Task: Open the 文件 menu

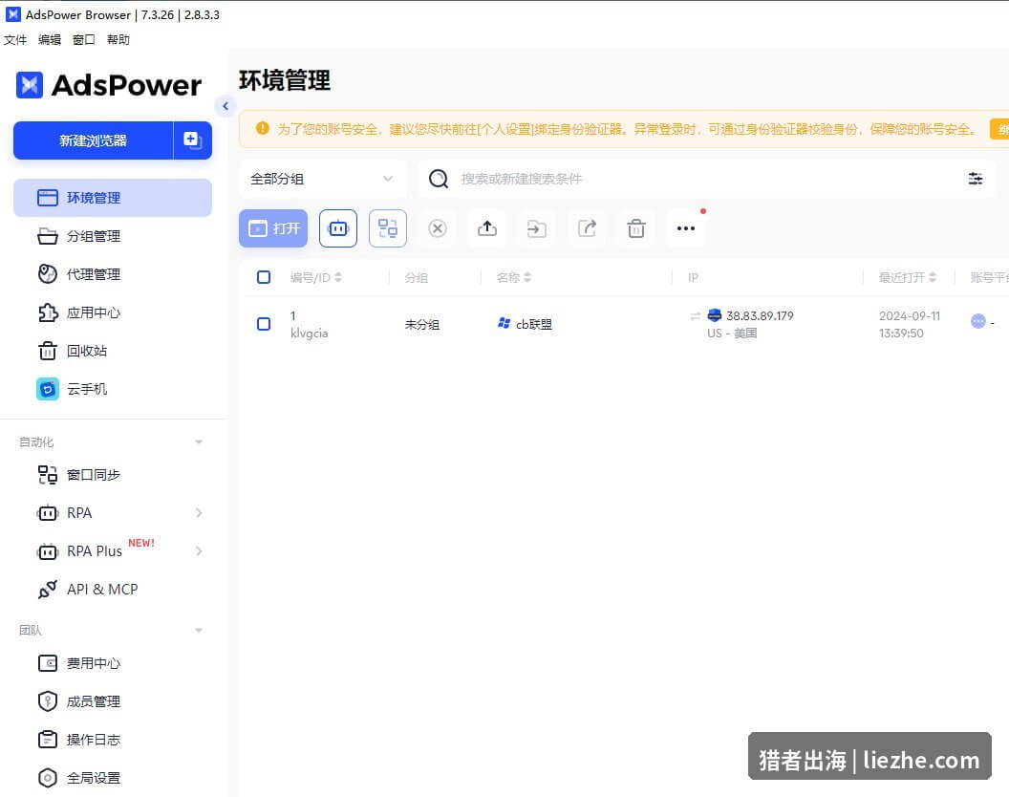Action: (x=15, y=40)
